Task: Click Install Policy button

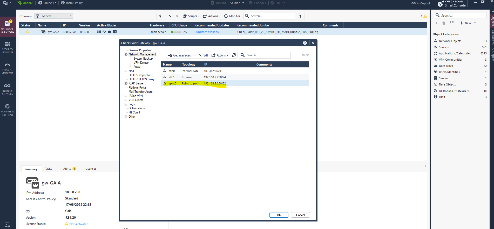Action: tap(72, 3)
